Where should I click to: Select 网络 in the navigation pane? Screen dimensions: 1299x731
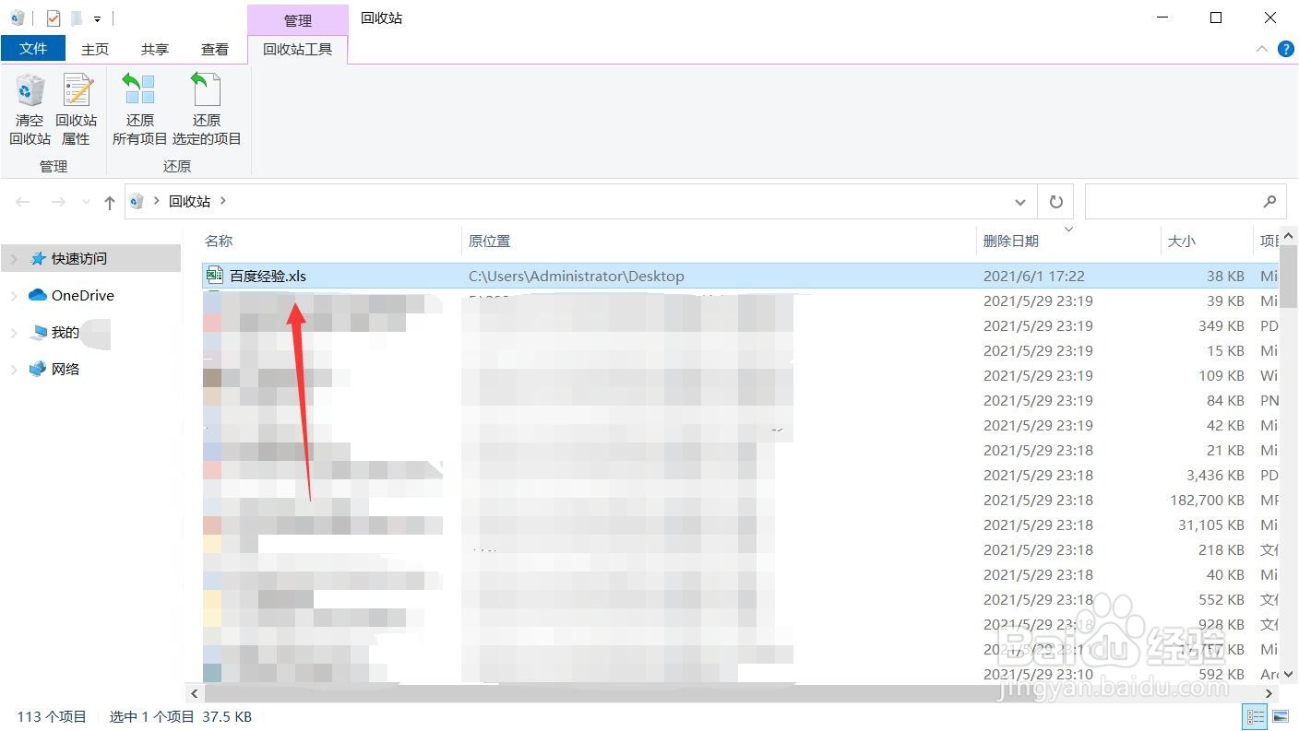(x=65, y=370)
